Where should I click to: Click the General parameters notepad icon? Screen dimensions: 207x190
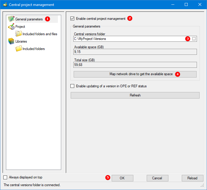coord(11,19)
